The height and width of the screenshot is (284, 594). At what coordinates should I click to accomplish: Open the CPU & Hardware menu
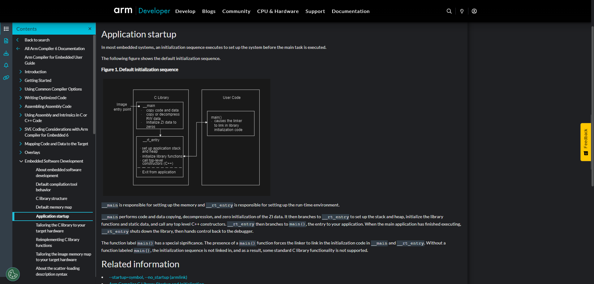278,11
